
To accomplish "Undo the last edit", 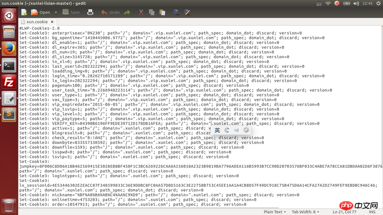I will (x=111, y=12).
